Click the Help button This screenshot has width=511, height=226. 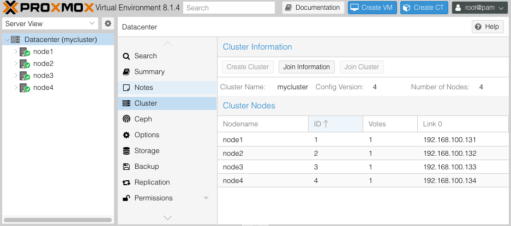pos(488,27)
